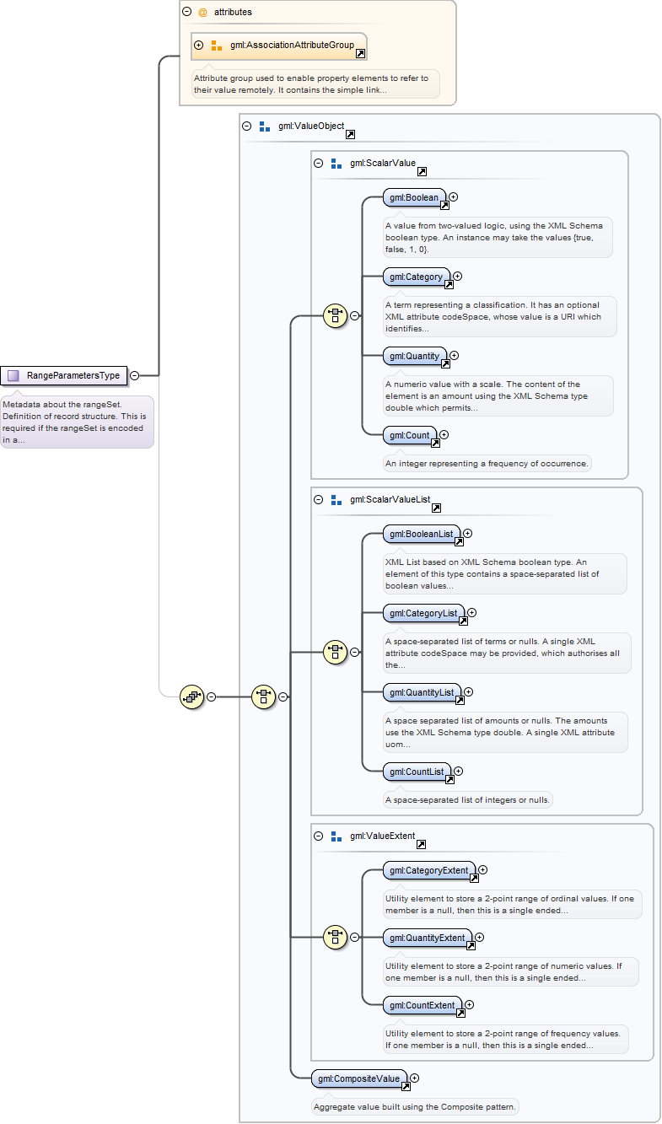Select the gml:CompositeValue element

point(359,1079)
